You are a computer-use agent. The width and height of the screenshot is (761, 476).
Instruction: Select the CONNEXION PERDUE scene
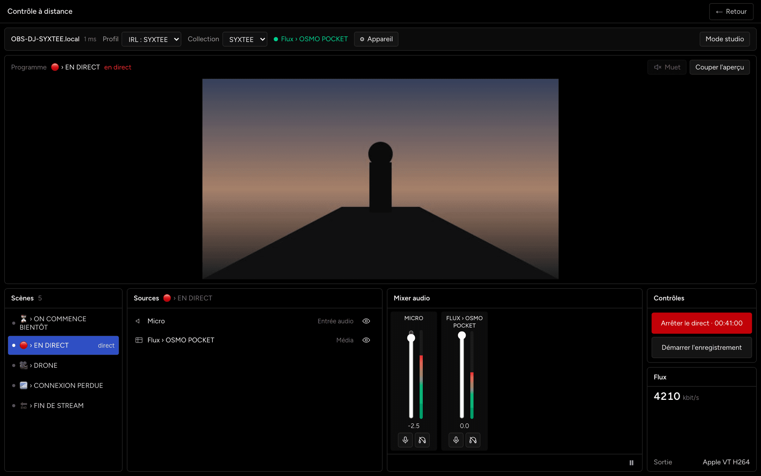63,385
